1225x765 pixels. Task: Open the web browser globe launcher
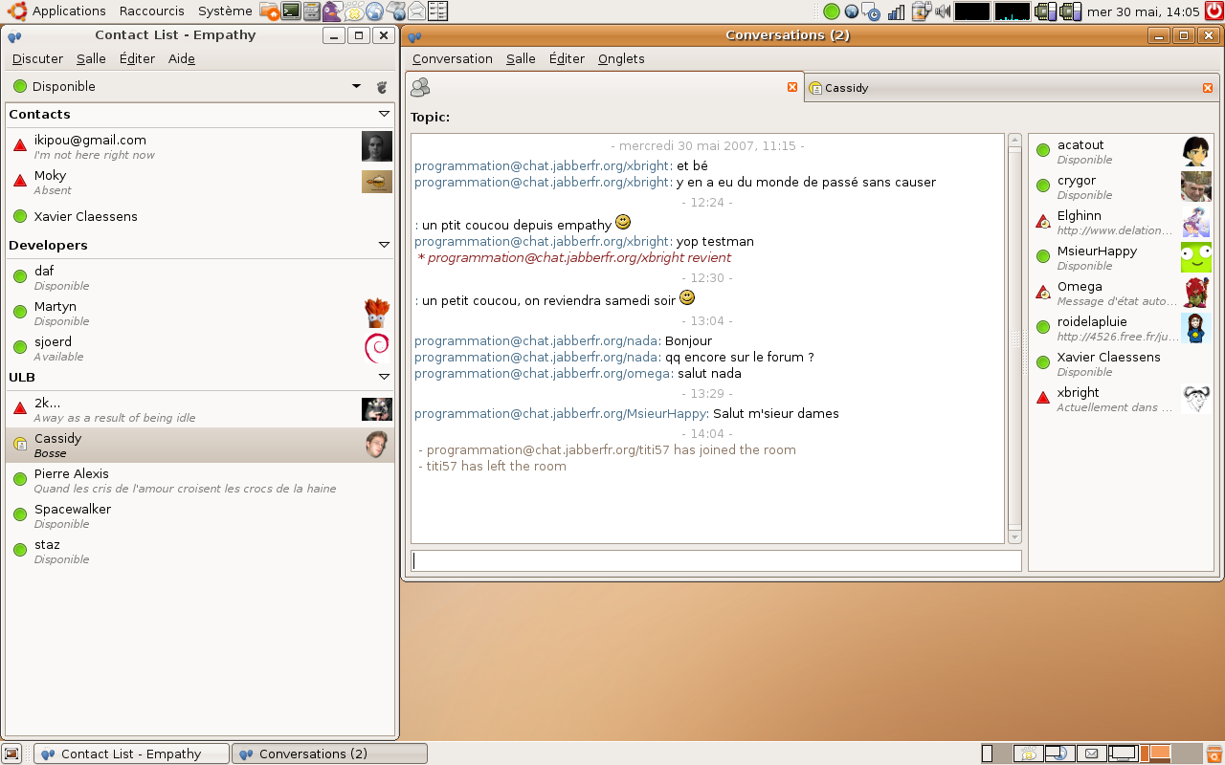coord(374,11)
